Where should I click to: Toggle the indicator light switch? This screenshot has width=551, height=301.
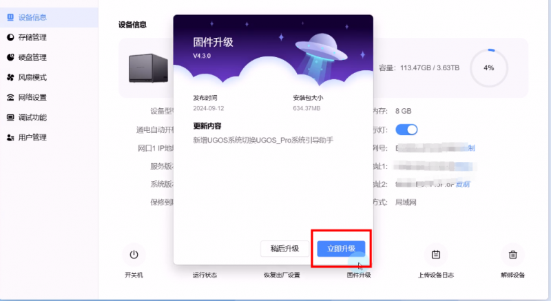[406, 129]
